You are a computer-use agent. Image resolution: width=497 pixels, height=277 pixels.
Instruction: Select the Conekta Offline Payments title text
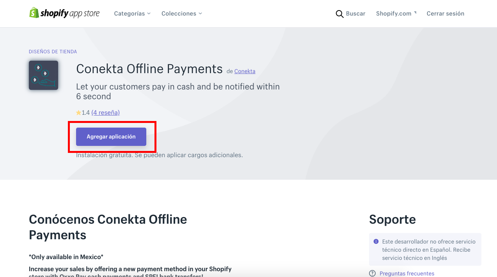(149, 69)
